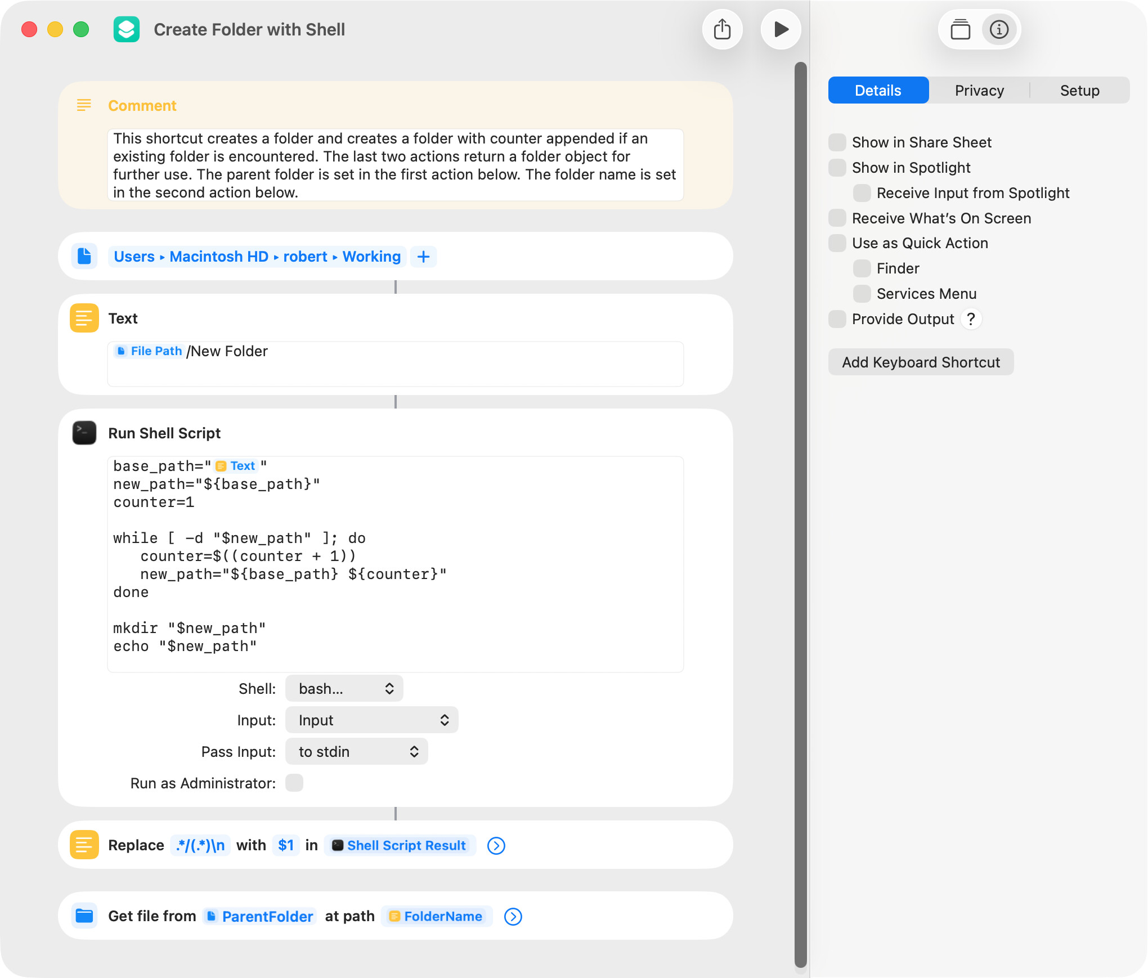1148x978 pixels.
Task: Click the 'Comment' action heading
Action: (142, 105)
